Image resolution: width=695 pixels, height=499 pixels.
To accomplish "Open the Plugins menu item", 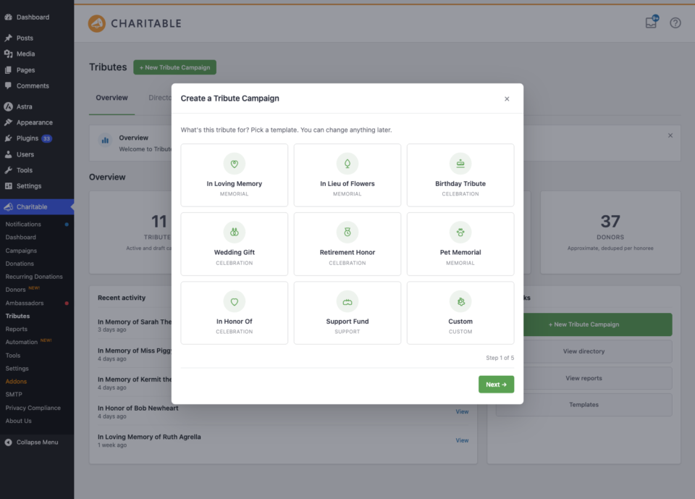I will (x=28, y=138).
